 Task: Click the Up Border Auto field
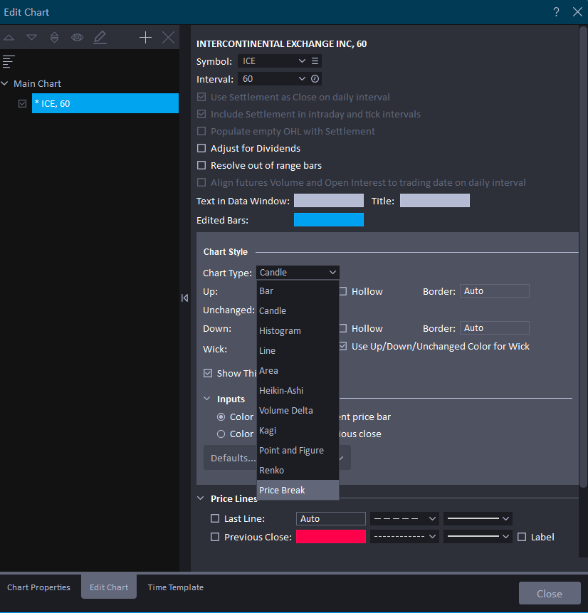(495, 291)
